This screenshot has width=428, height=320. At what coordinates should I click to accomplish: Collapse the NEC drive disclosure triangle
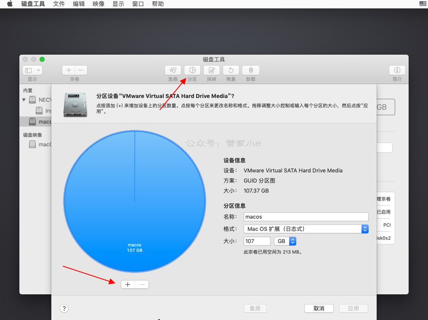click(24, 100)
